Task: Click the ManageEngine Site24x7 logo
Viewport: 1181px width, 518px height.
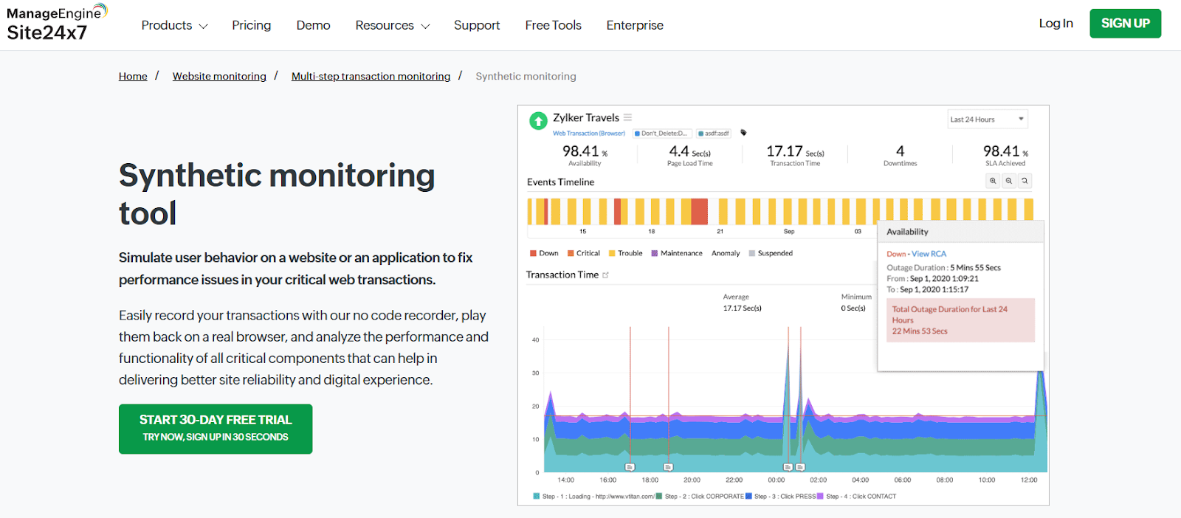Action: [x=56, y=23]
